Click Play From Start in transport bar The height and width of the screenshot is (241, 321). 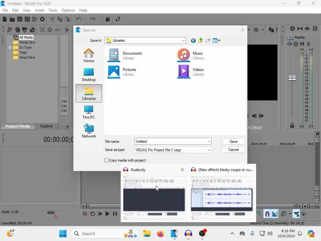(100, 214)
